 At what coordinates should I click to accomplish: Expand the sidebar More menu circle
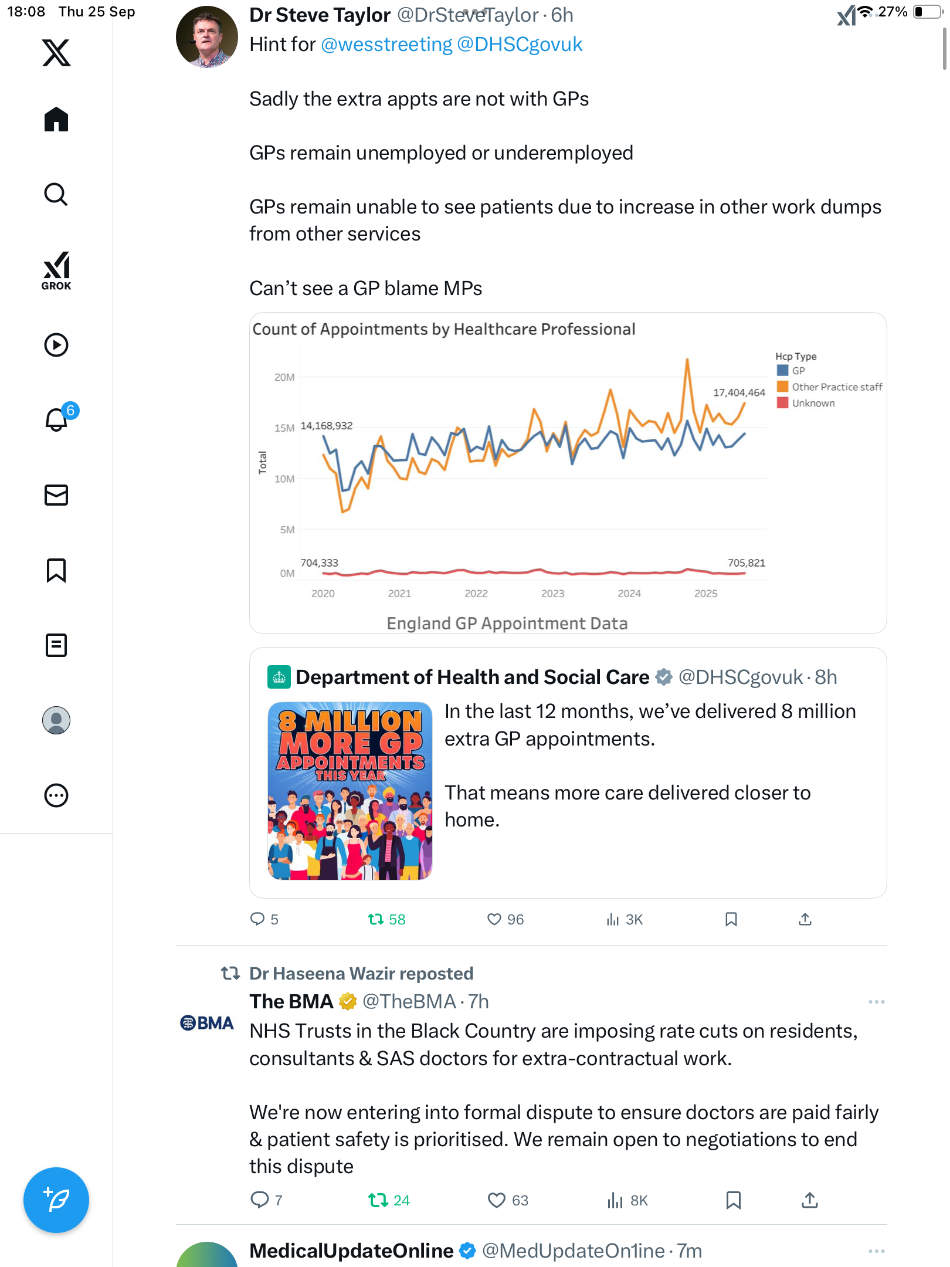pos(56,795)
